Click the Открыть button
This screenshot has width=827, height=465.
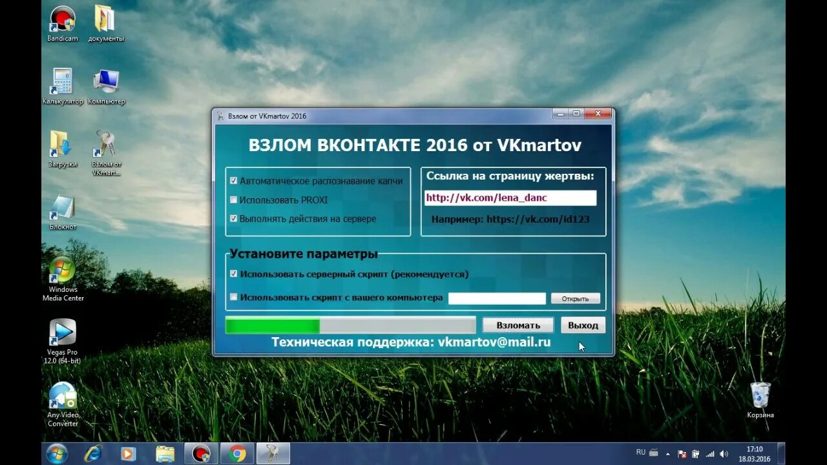coord(575,298)
